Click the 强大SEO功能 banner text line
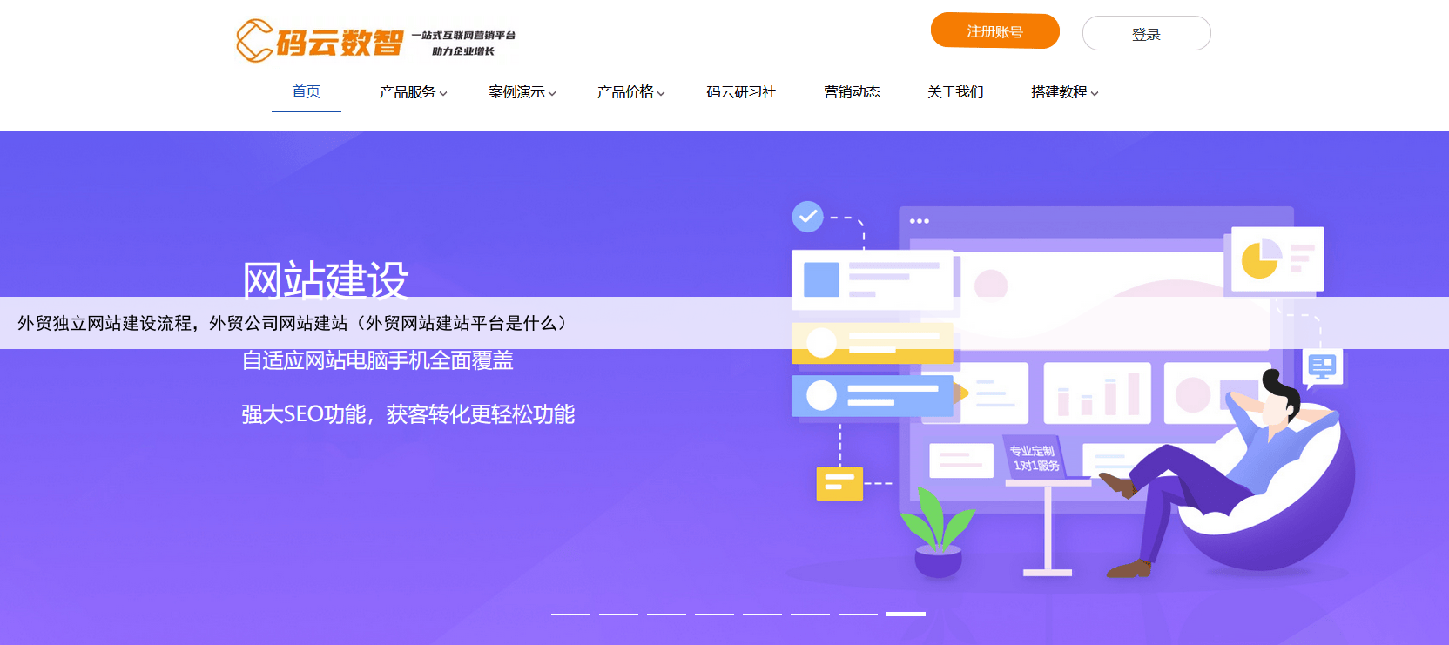1449x645 pixels. 408,414
